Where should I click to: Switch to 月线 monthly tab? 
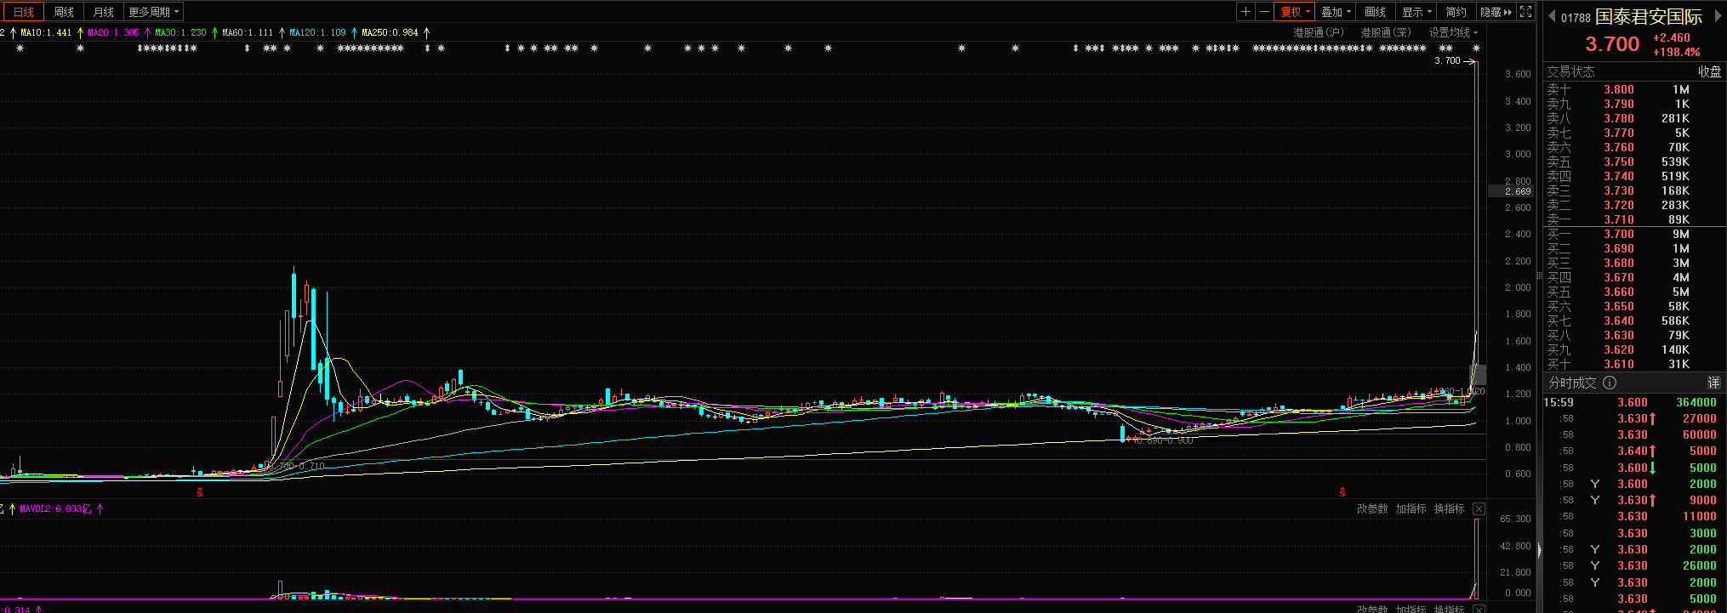pyautogui.click(x=104, y=12)
